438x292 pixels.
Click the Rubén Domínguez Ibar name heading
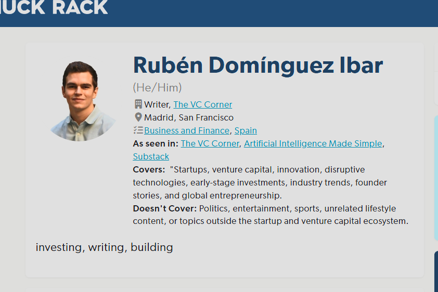[x=258, y=65]
